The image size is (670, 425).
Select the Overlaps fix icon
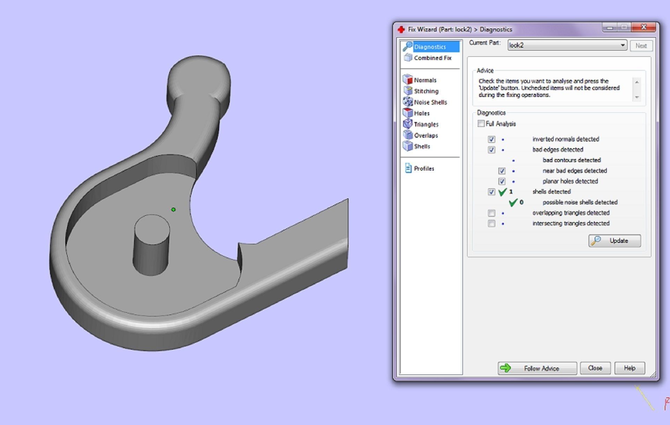point(408,135)
